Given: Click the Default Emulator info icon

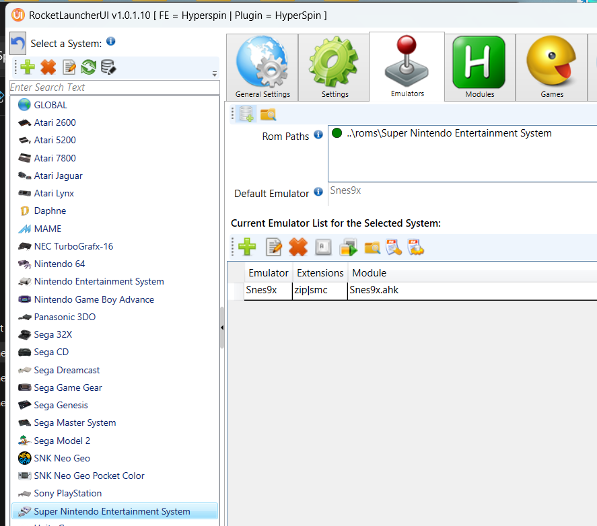Looking at the screenshot, I should (318, 192).
